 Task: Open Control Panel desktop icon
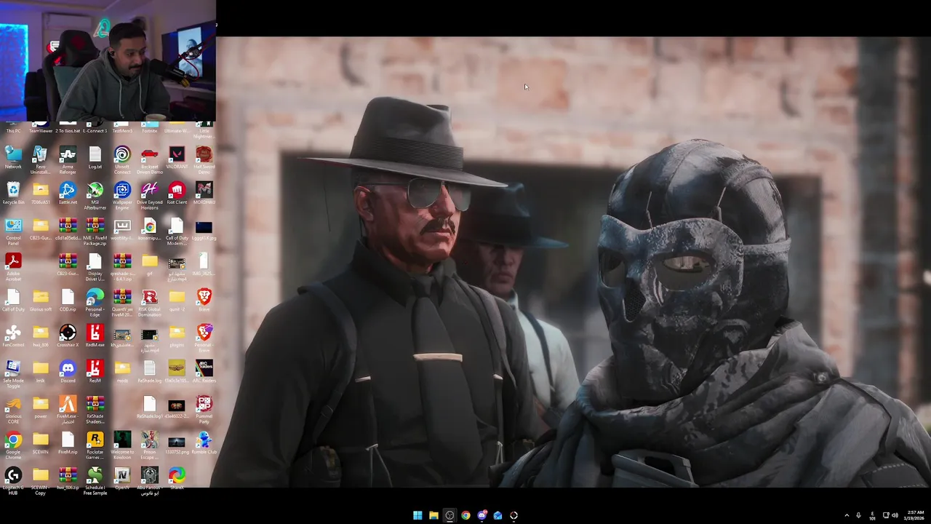13,231
